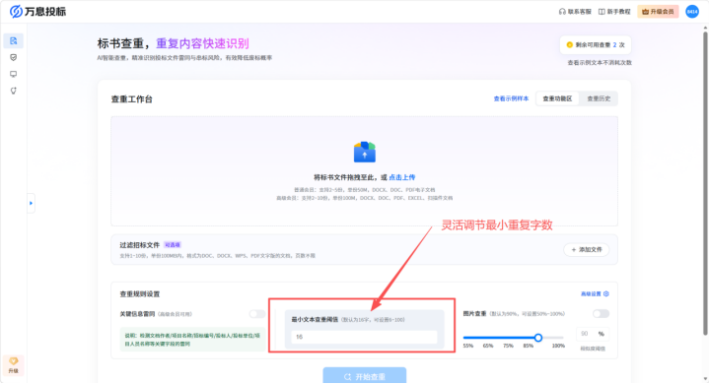Open the shield check sidebar icon
This screenshot has height=384, width=709.
click(x=13, y=57)
